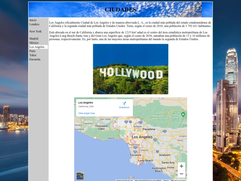Click the Pasadena label on the map
The image size is (241, 181).
click(149, 129)
